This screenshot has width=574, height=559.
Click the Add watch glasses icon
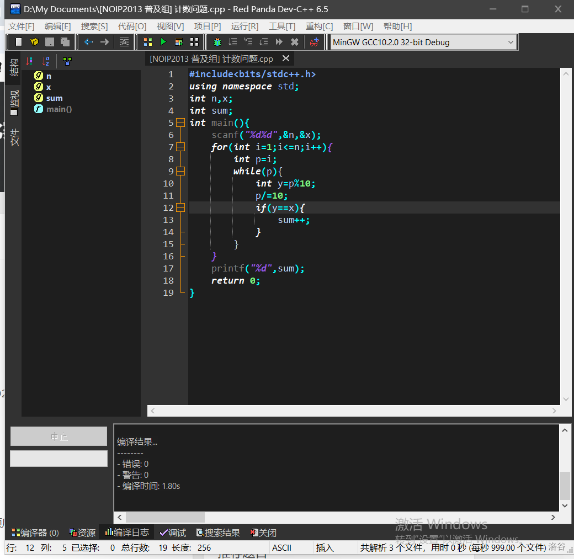coord(314,42)
